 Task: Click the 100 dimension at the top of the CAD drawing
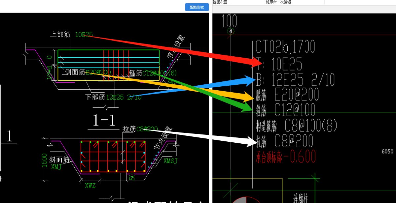pos(229,21)
